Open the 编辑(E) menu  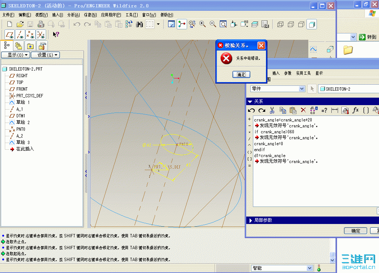click(25, 15)
